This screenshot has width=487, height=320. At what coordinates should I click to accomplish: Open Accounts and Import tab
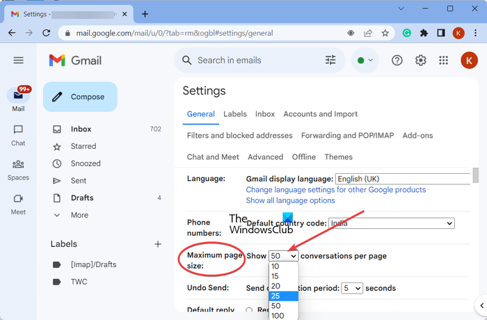click(321, 114)
